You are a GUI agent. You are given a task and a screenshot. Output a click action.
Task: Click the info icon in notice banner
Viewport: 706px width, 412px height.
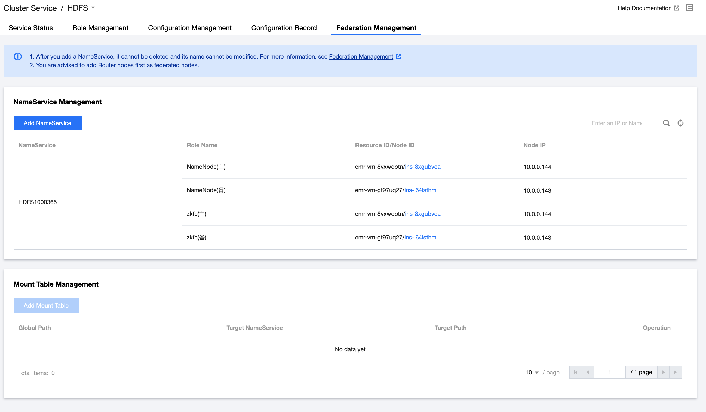click(x=18, y=57)
